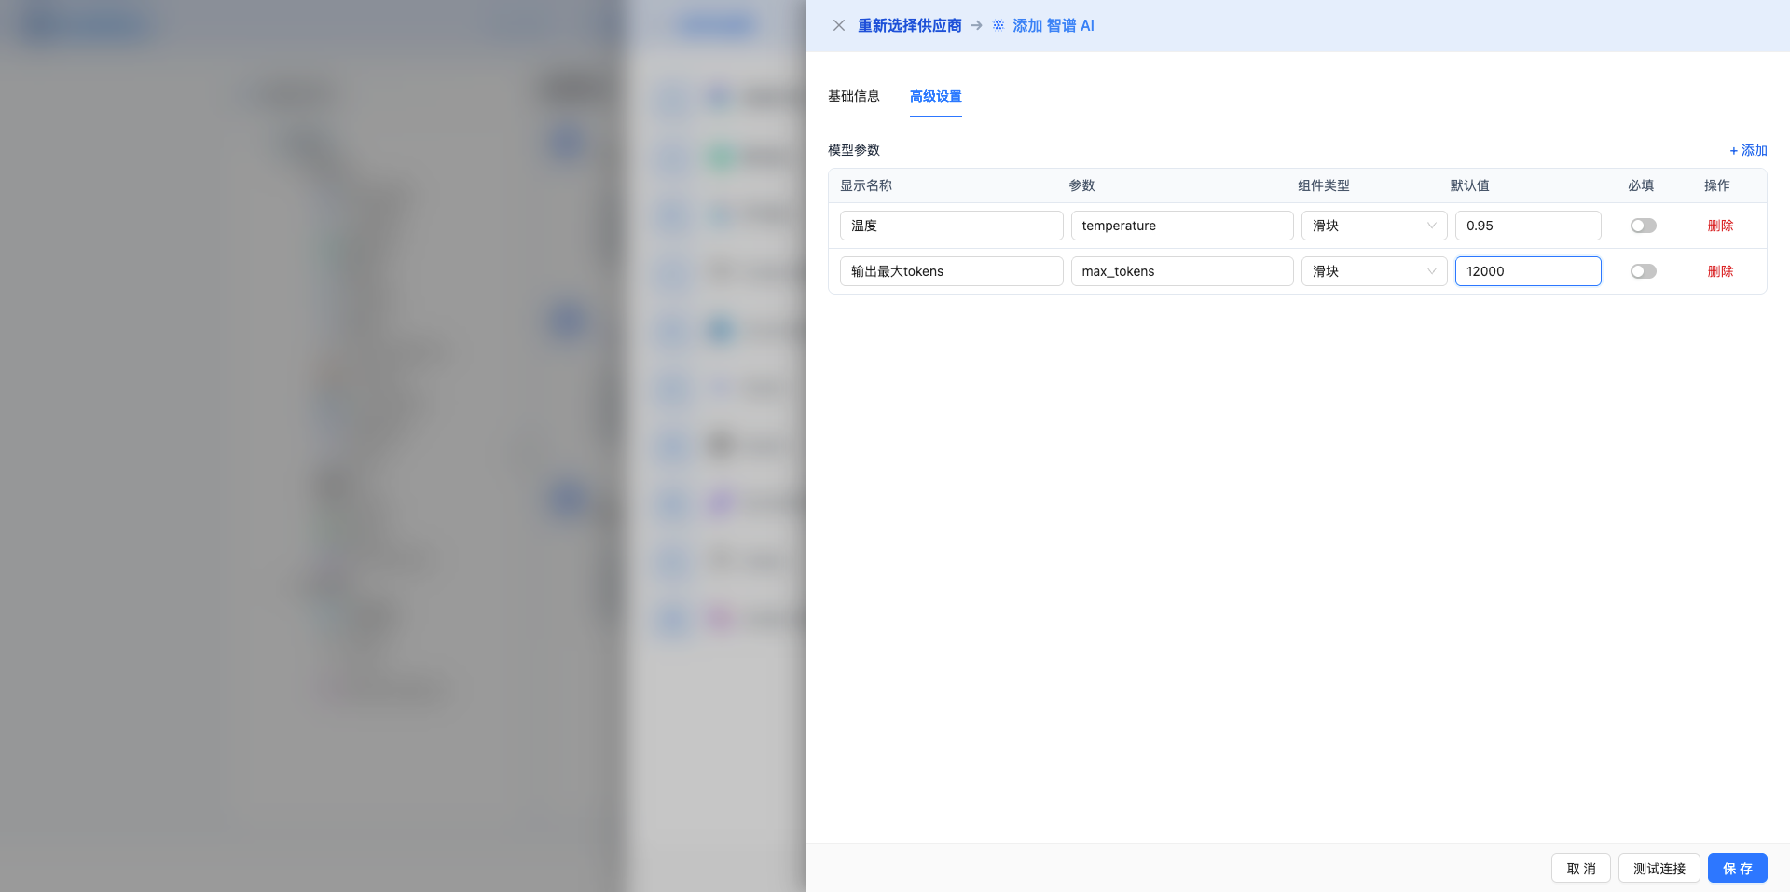Viewport: 1790px width, 892px height.
Task: Enable required switch for max_tokens row
Action: [x=1643, y=271]
